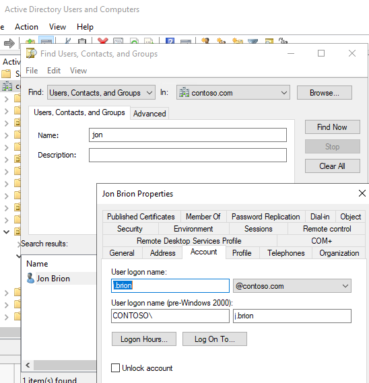Open the In contoso.com location dropdown
The width and height of the screenshot is (369, 383).
(233, 92)
